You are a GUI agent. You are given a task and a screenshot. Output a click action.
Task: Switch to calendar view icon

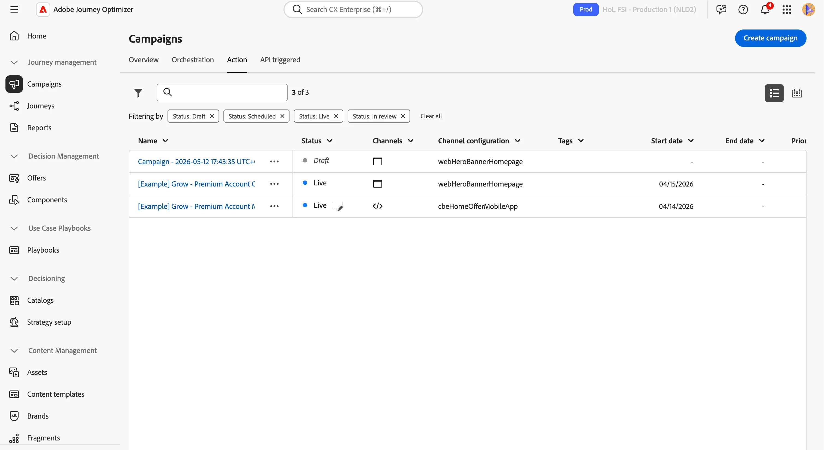[797, 93]
